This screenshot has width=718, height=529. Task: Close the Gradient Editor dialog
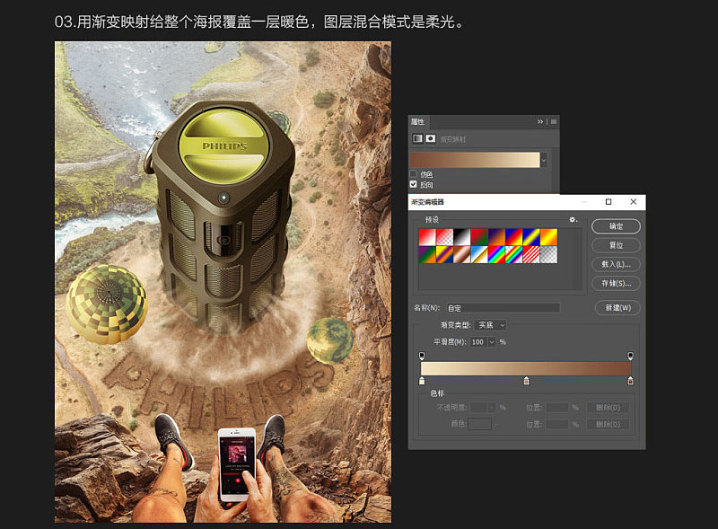(634, 202)
